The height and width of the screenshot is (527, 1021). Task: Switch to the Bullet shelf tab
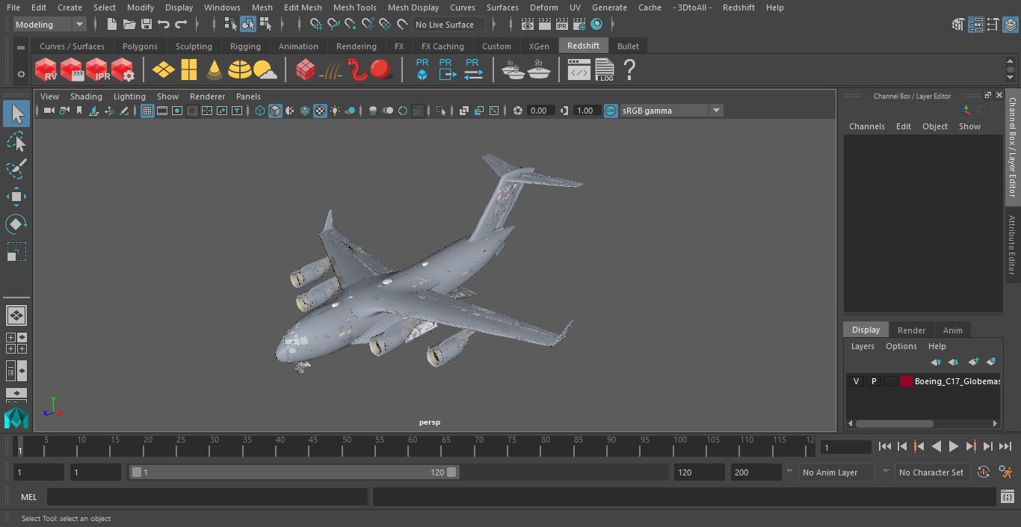[x=628, y=46]
